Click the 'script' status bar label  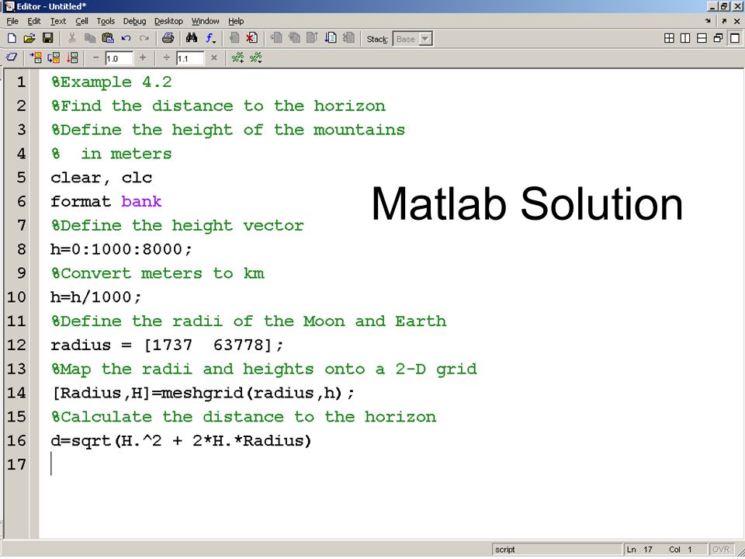point(505,550)
